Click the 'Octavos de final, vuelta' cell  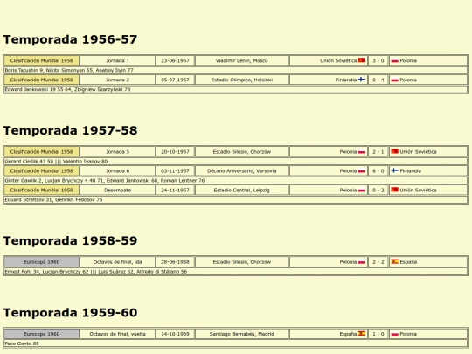117,334
